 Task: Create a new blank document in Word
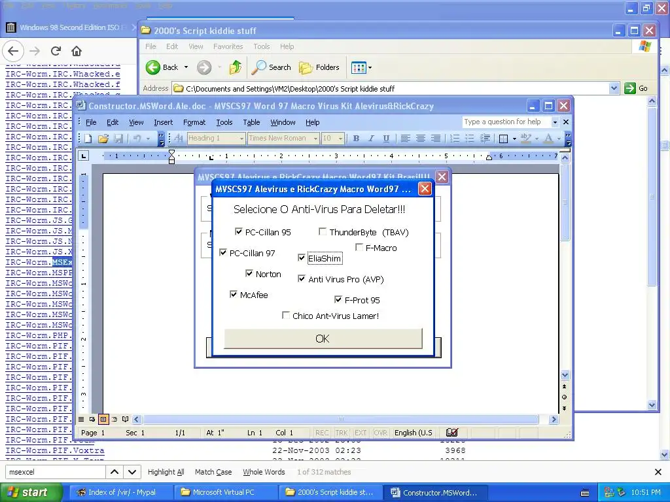coord(88,139)
